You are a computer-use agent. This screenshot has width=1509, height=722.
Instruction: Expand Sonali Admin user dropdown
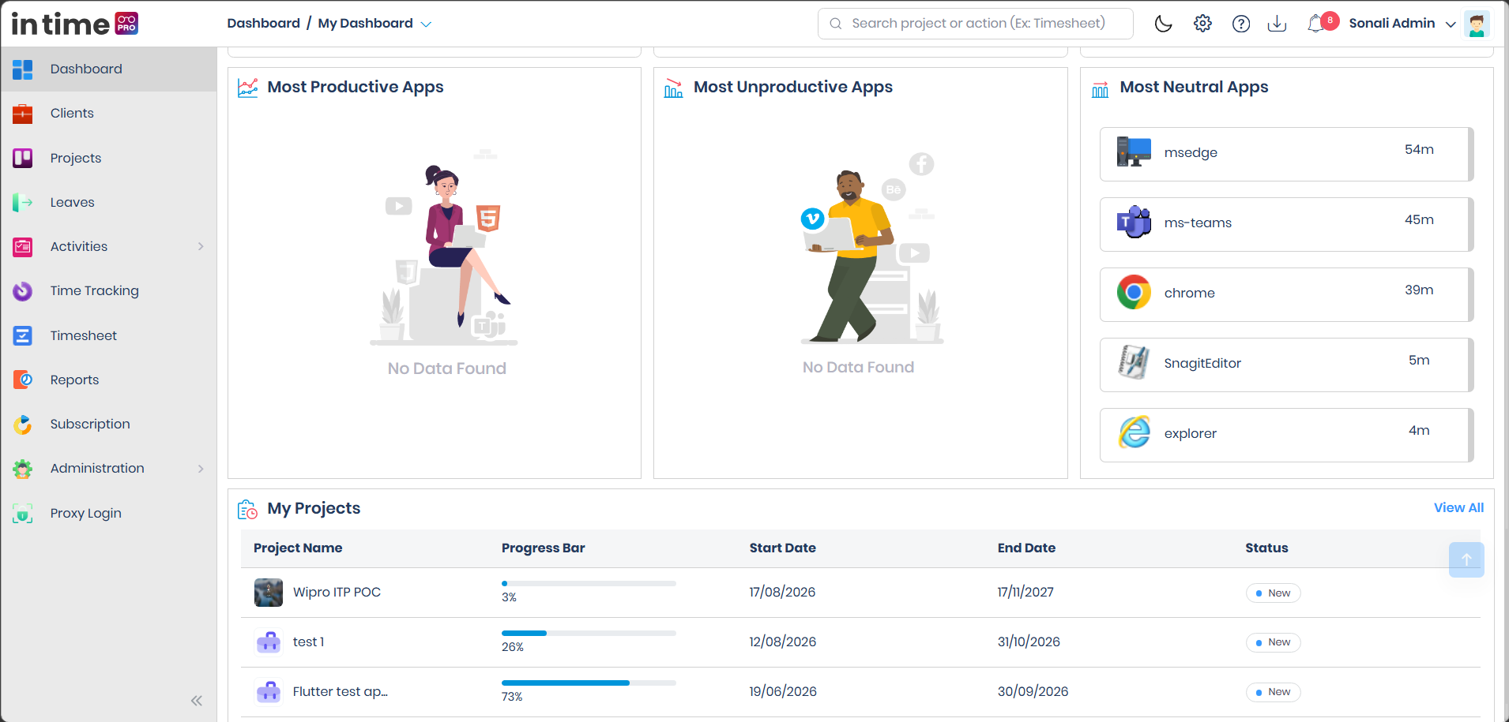pyautogui.click(x=1451, y=24)
